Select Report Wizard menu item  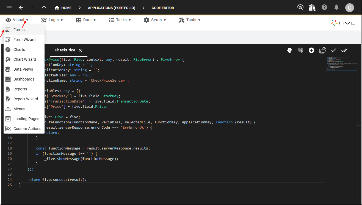(24, 99)
